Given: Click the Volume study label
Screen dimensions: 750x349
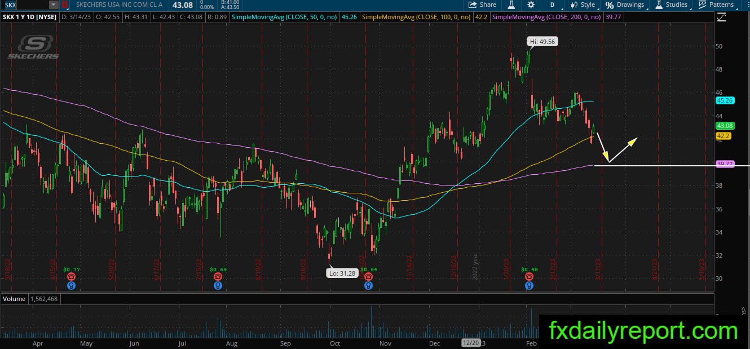Looking at the screenshot, I should point(14,299).
